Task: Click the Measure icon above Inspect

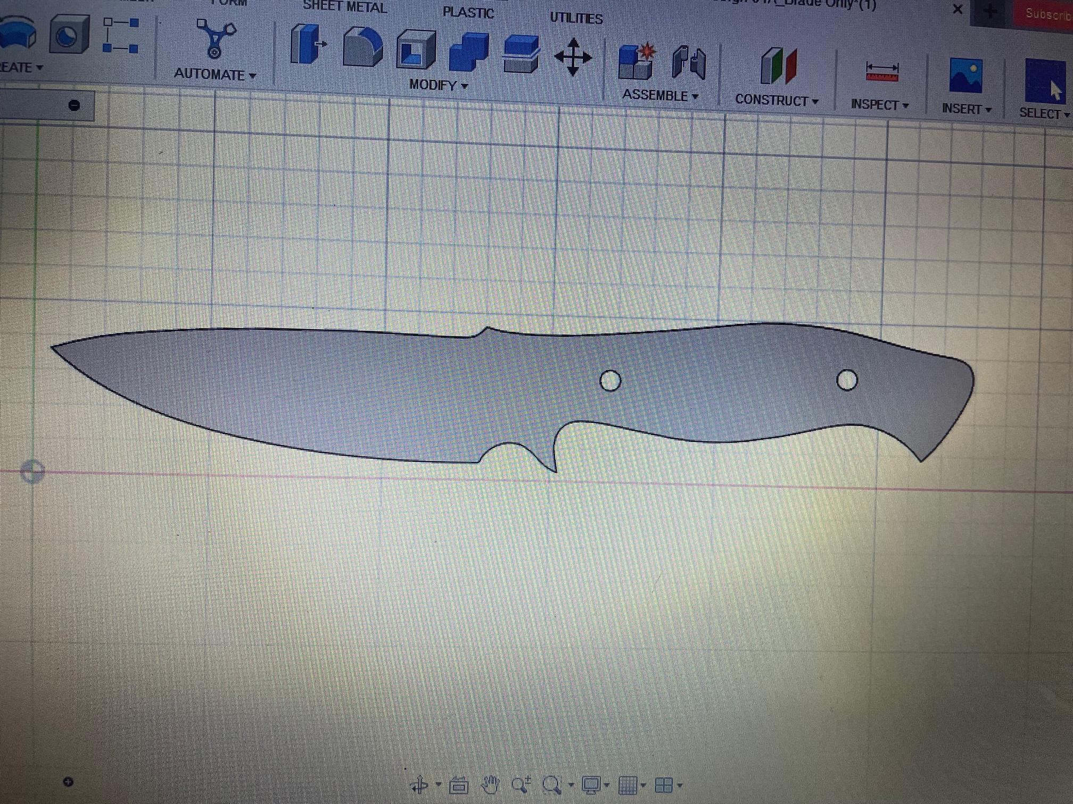Action: [x=882, y=72]
